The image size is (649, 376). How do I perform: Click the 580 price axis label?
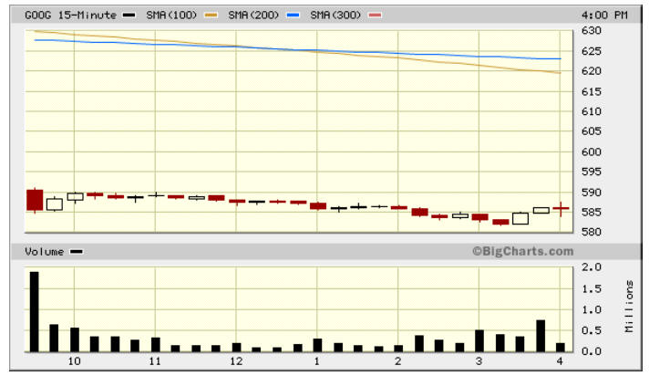coord(591,232)
